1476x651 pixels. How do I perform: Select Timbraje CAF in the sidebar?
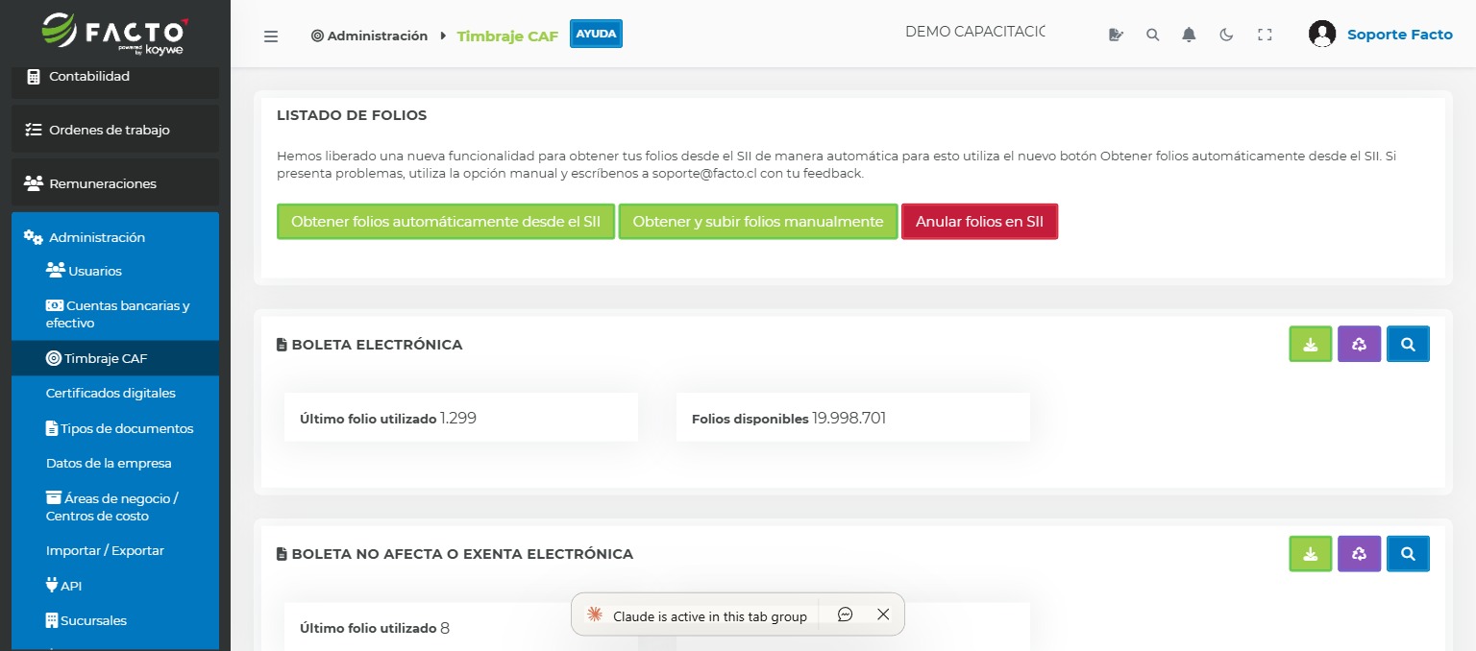pos(106,358)
